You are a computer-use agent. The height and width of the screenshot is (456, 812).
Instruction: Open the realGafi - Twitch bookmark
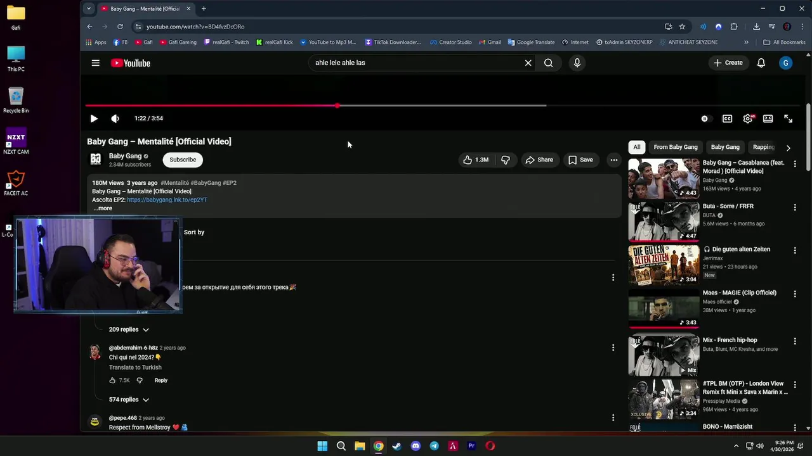click(226, 42)
